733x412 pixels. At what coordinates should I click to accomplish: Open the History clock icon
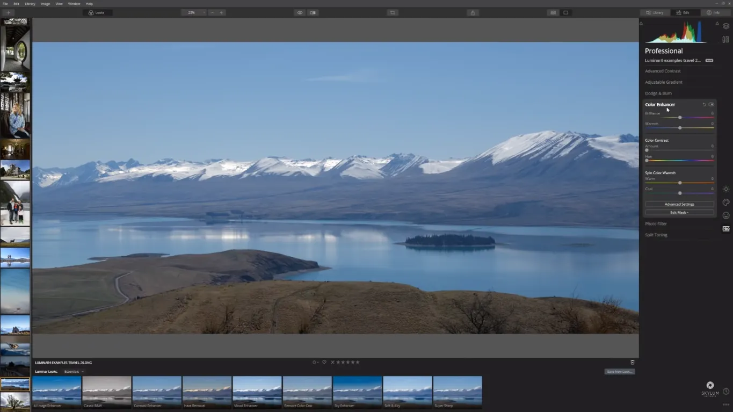click(x=726, y=392)
